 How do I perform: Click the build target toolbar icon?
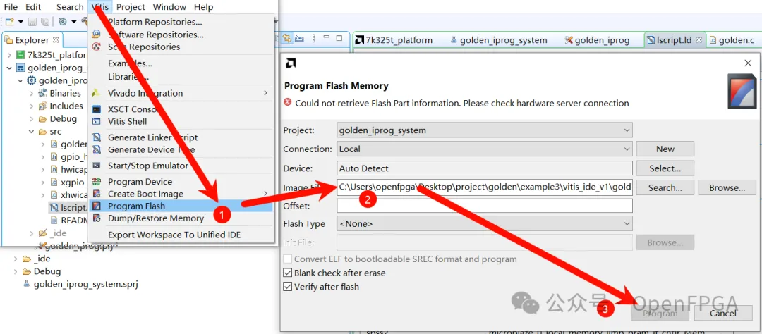click(x=63, y=22)
